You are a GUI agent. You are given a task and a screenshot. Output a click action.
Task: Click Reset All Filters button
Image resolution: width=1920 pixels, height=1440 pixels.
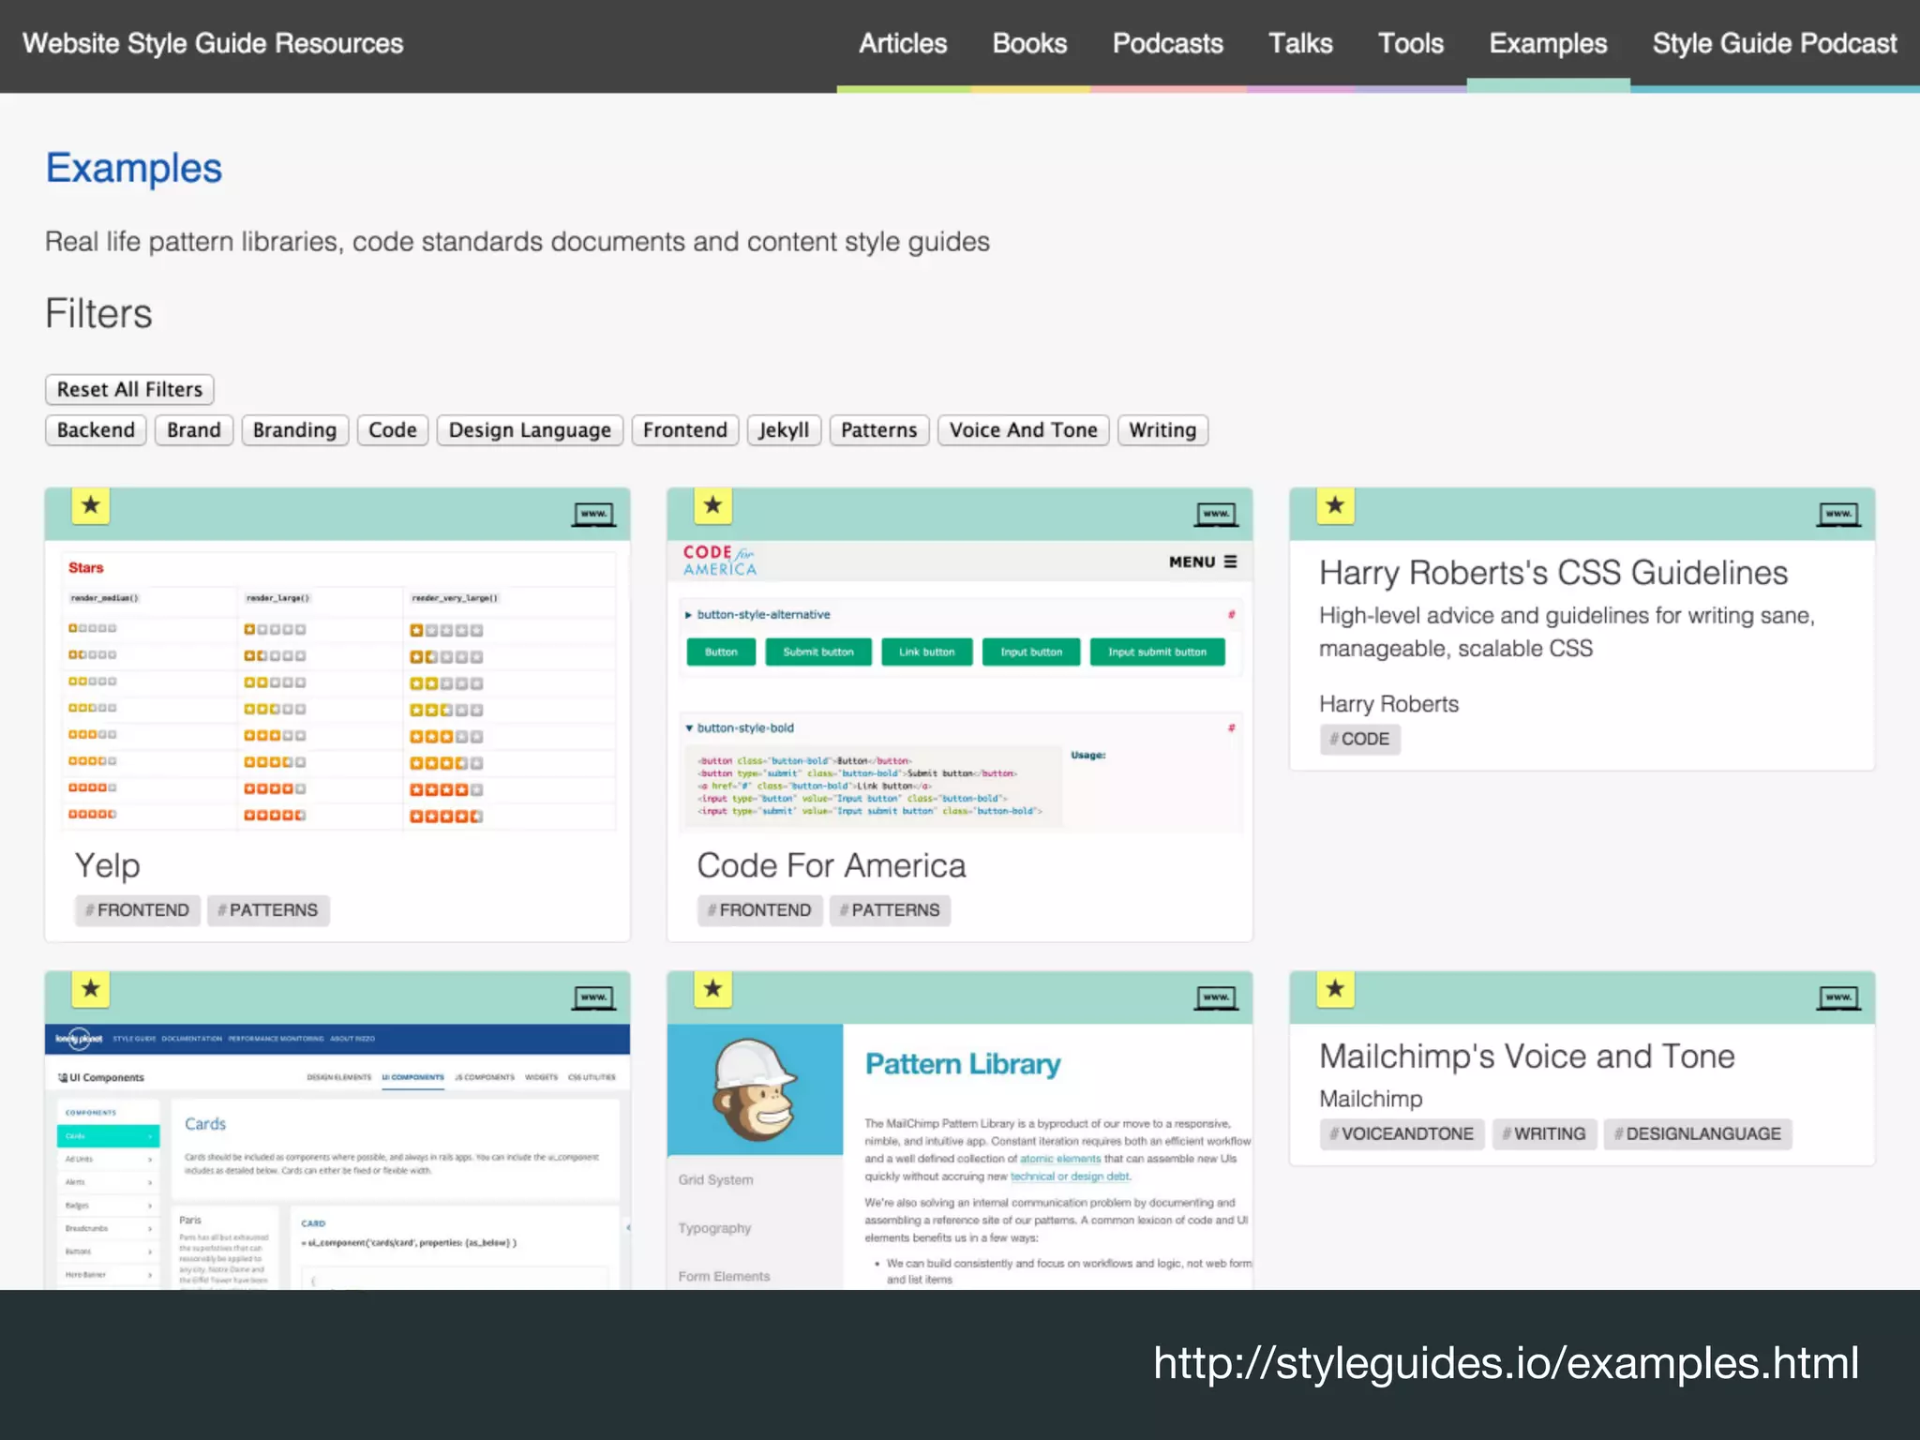[129, 389]
